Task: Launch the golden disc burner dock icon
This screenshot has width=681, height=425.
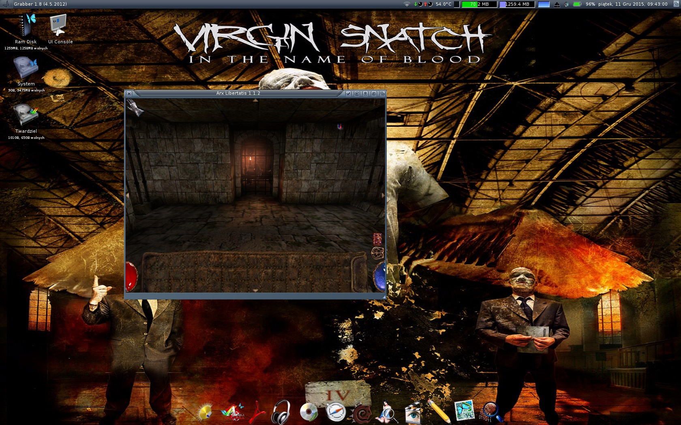Action: click(205, 412)
